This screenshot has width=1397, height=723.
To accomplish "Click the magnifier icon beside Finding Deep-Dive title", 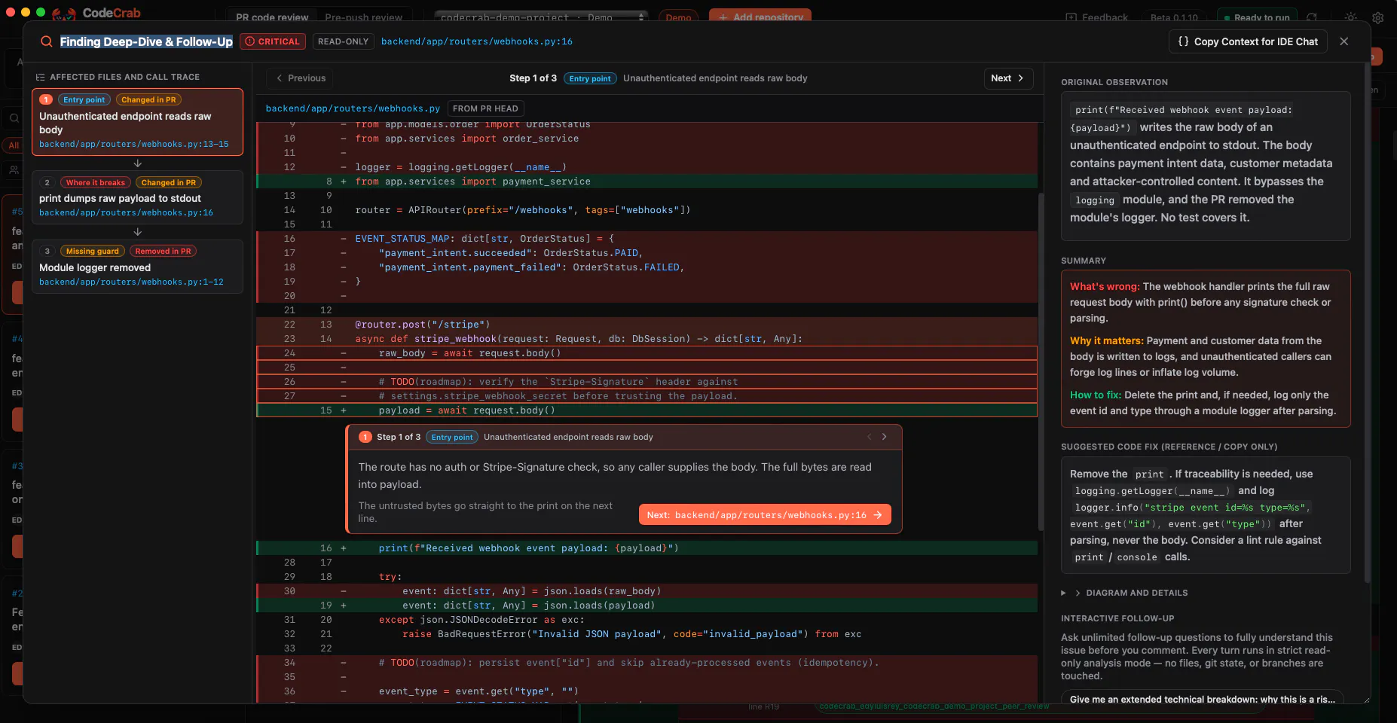I will 47,41.
